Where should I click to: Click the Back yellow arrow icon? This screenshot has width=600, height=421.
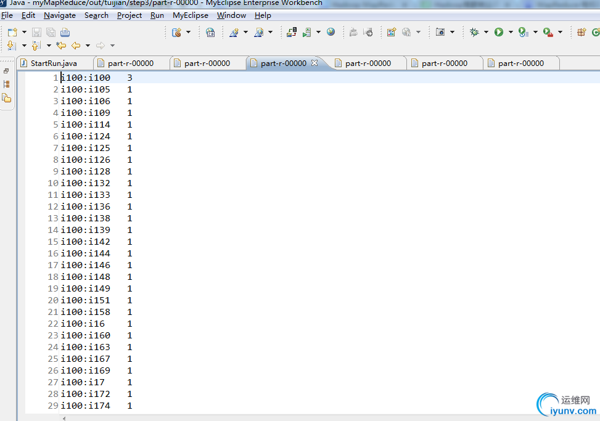76,46
